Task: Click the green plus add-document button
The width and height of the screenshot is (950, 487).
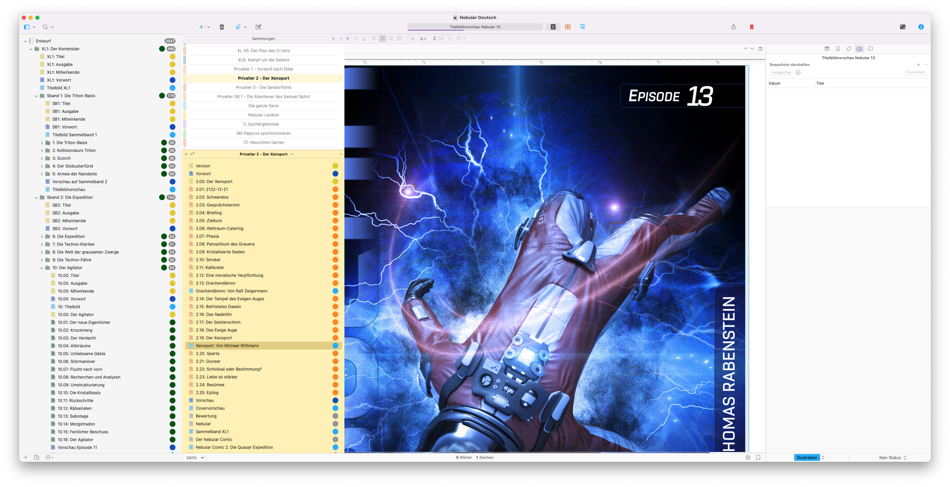Action: [201, 27]
